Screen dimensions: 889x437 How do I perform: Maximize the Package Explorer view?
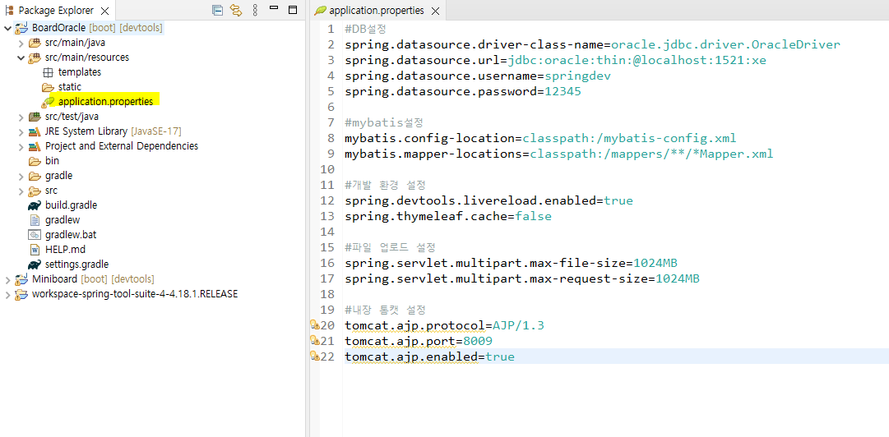point(293,10)
